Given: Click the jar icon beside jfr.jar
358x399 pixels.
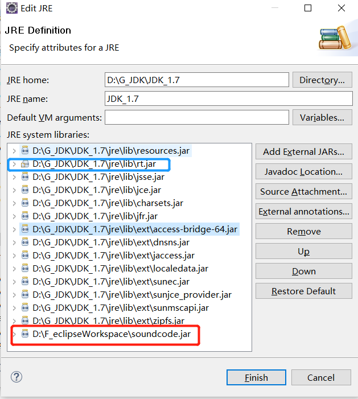Looking at the screenshot, I should coord(25,216).
